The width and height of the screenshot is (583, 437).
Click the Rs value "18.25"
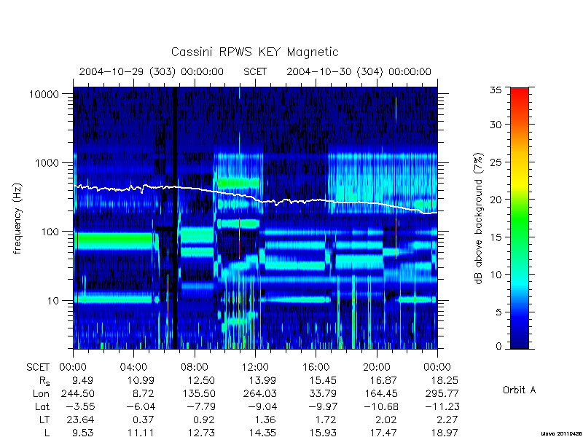(443, 381)
